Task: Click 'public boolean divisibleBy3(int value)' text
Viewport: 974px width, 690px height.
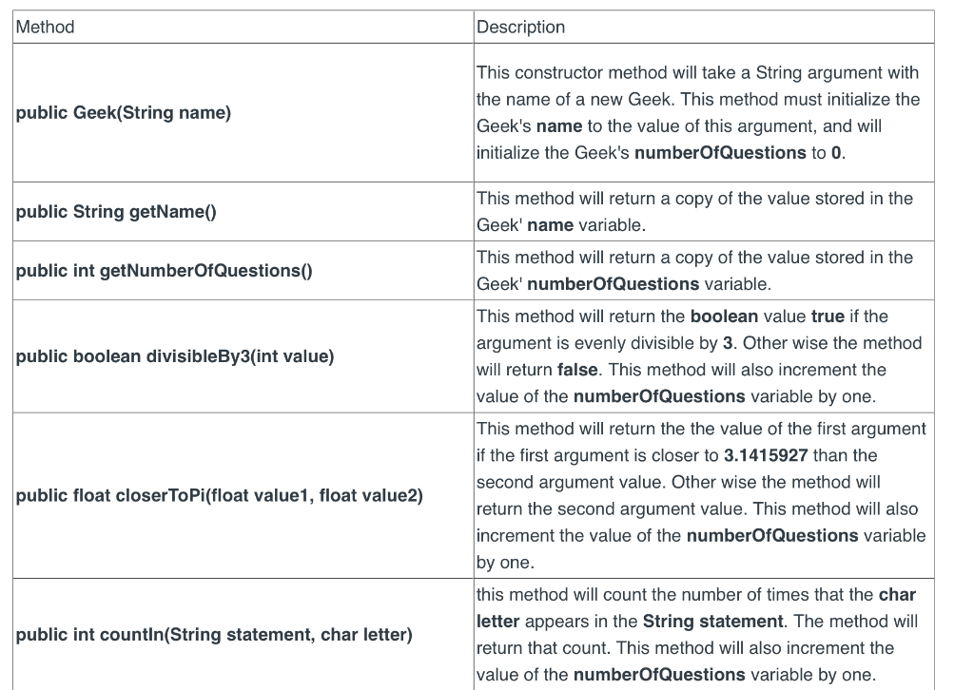Action: pos(175,356)
